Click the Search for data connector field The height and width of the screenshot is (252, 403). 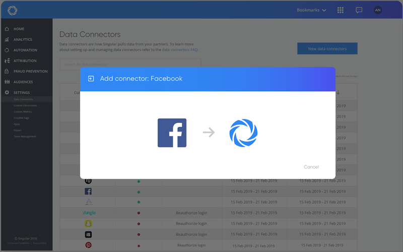130,64
